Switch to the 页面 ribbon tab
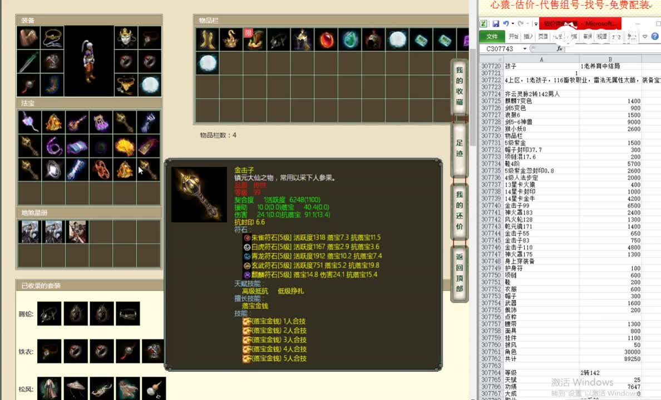661x400 pixels. click(543, 37)
